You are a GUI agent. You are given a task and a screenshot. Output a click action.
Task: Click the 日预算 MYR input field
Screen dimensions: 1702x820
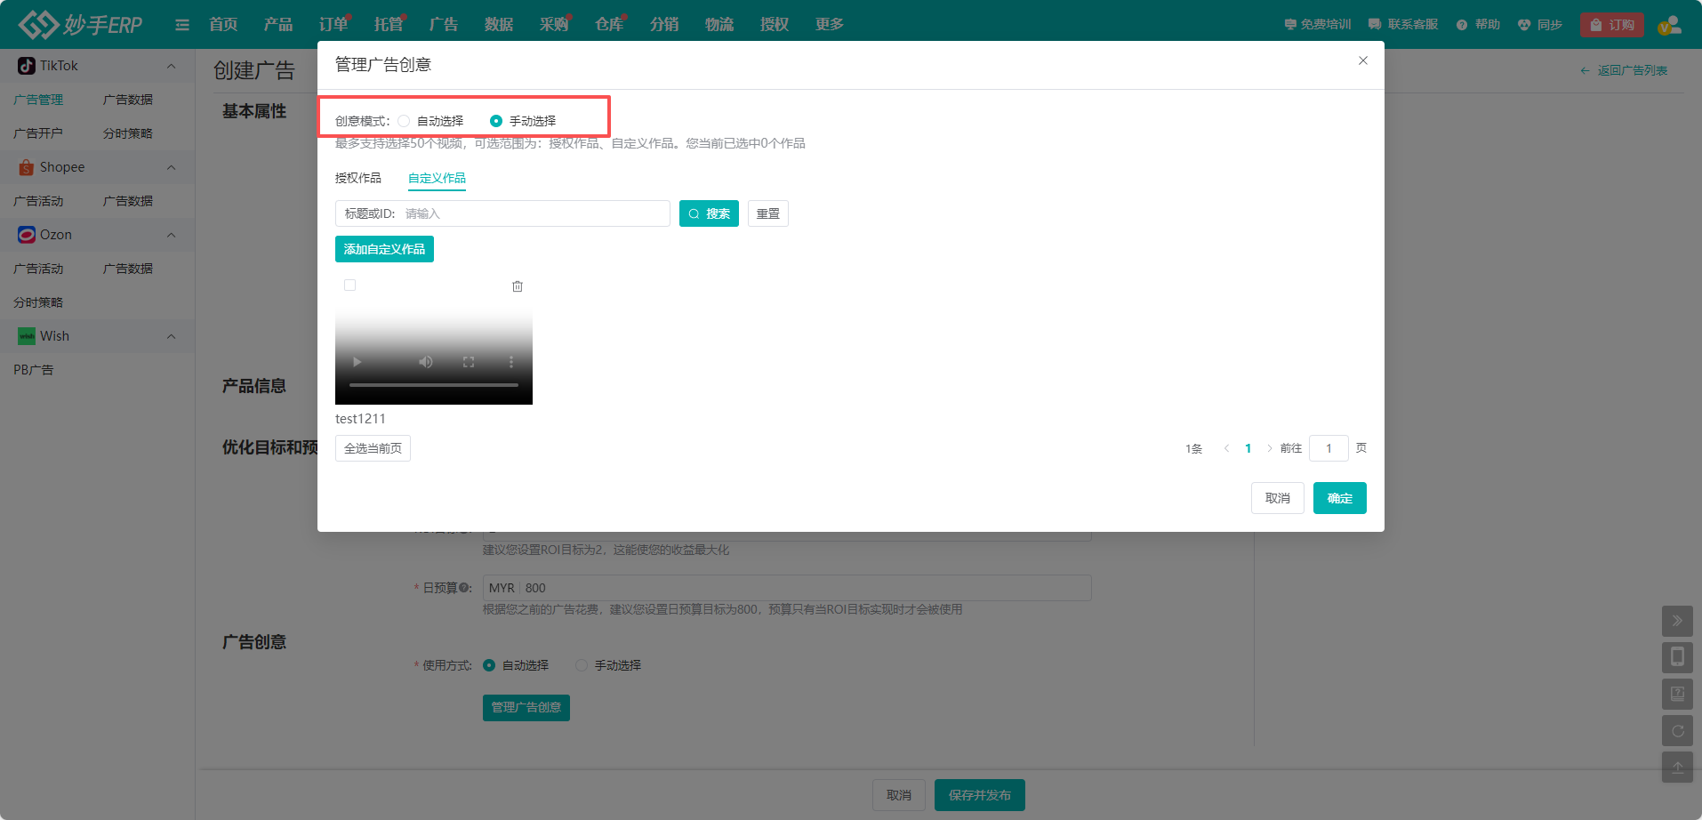(x=787, y=588)
